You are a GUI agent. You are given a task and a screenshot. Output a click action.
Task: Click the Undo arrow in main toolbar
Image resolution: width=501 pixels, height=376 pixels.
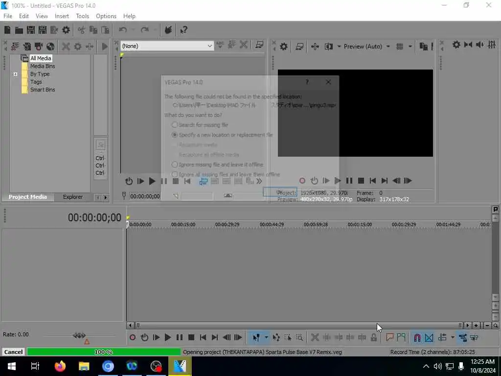click(123, 30)
